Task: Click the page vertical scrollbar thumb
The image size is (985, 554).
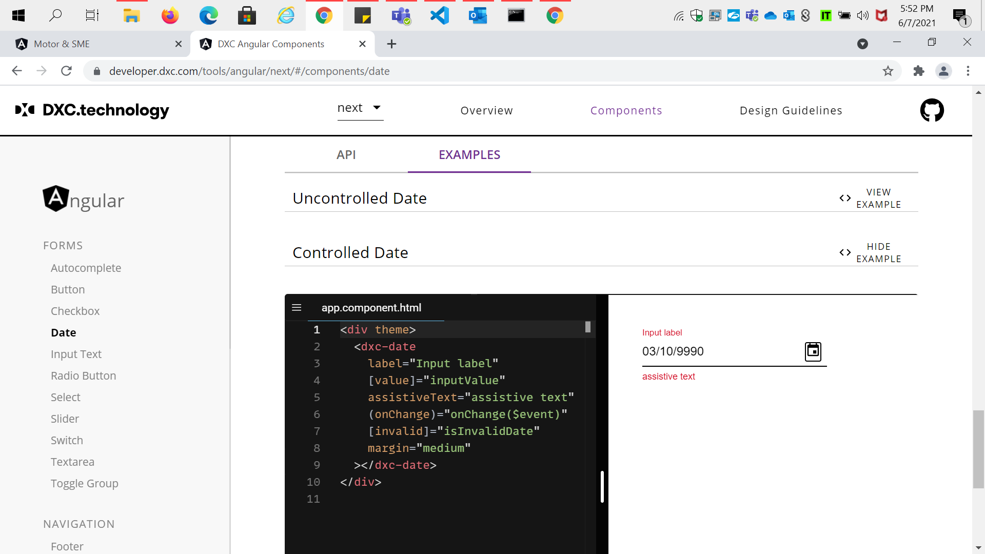Action: [978, 449]
